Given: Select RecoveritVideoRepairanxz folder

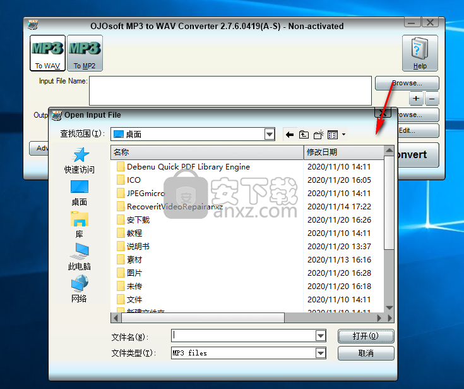Looking at the screenshot, I should click(170, 207).
